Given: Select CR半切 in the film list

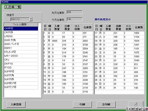Looking at the screenshot, I should [x=21, y=28].
